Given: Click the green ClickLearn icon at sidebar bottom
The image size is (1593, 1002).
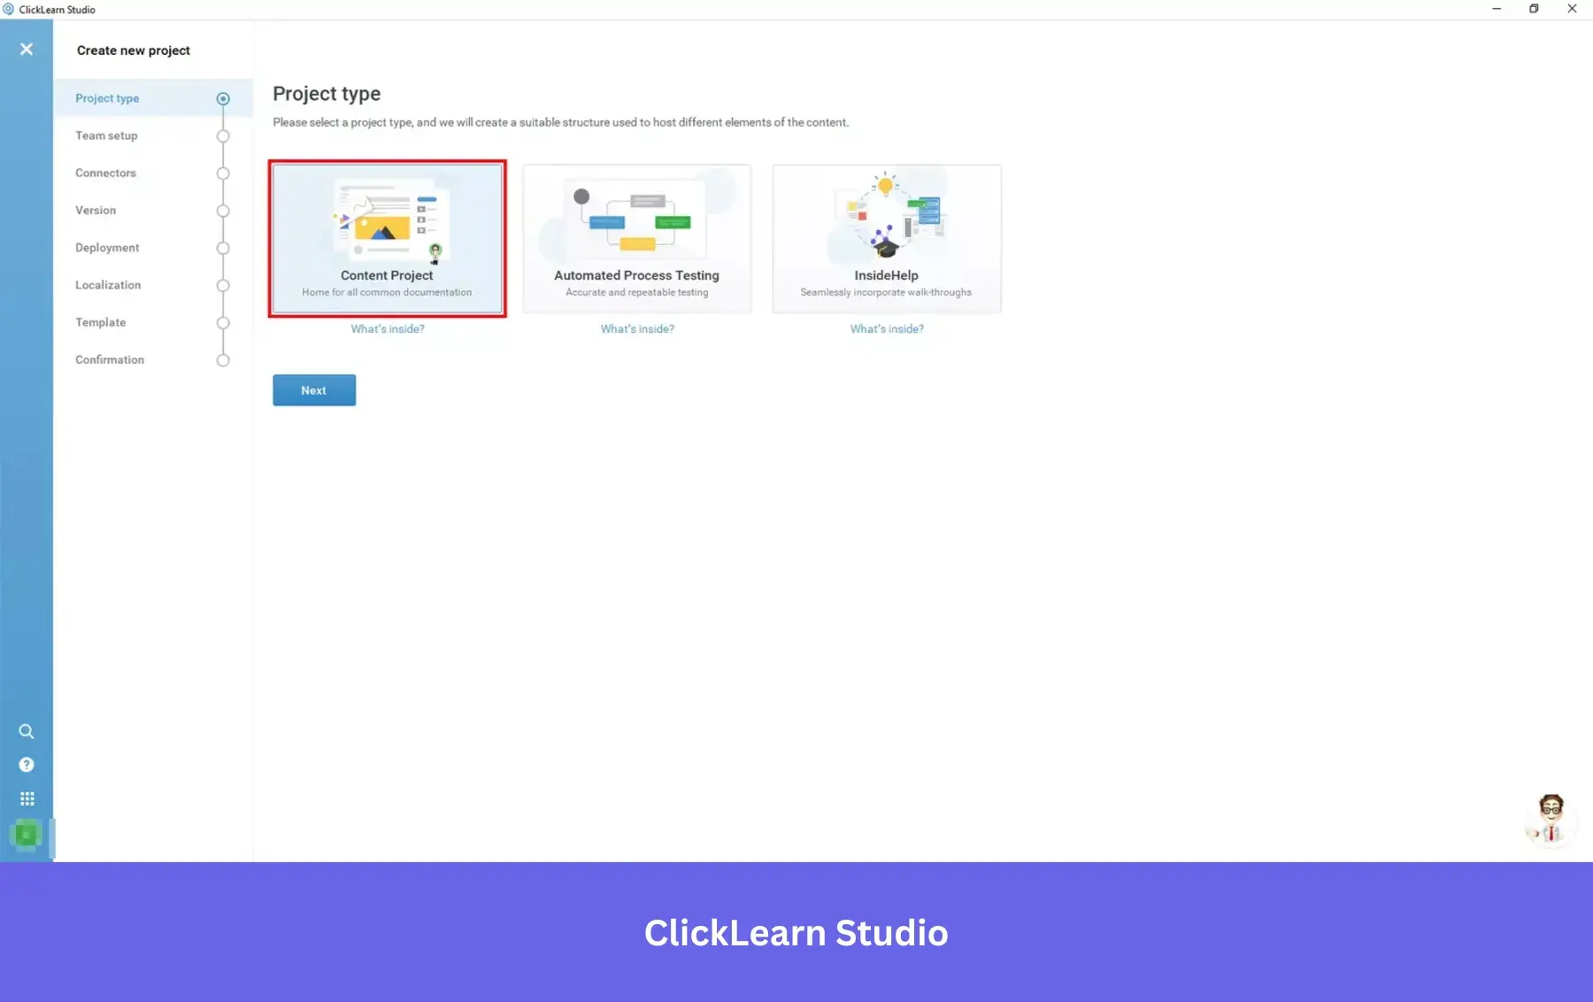Looking at the screenshot, I should tap(27, 833).
